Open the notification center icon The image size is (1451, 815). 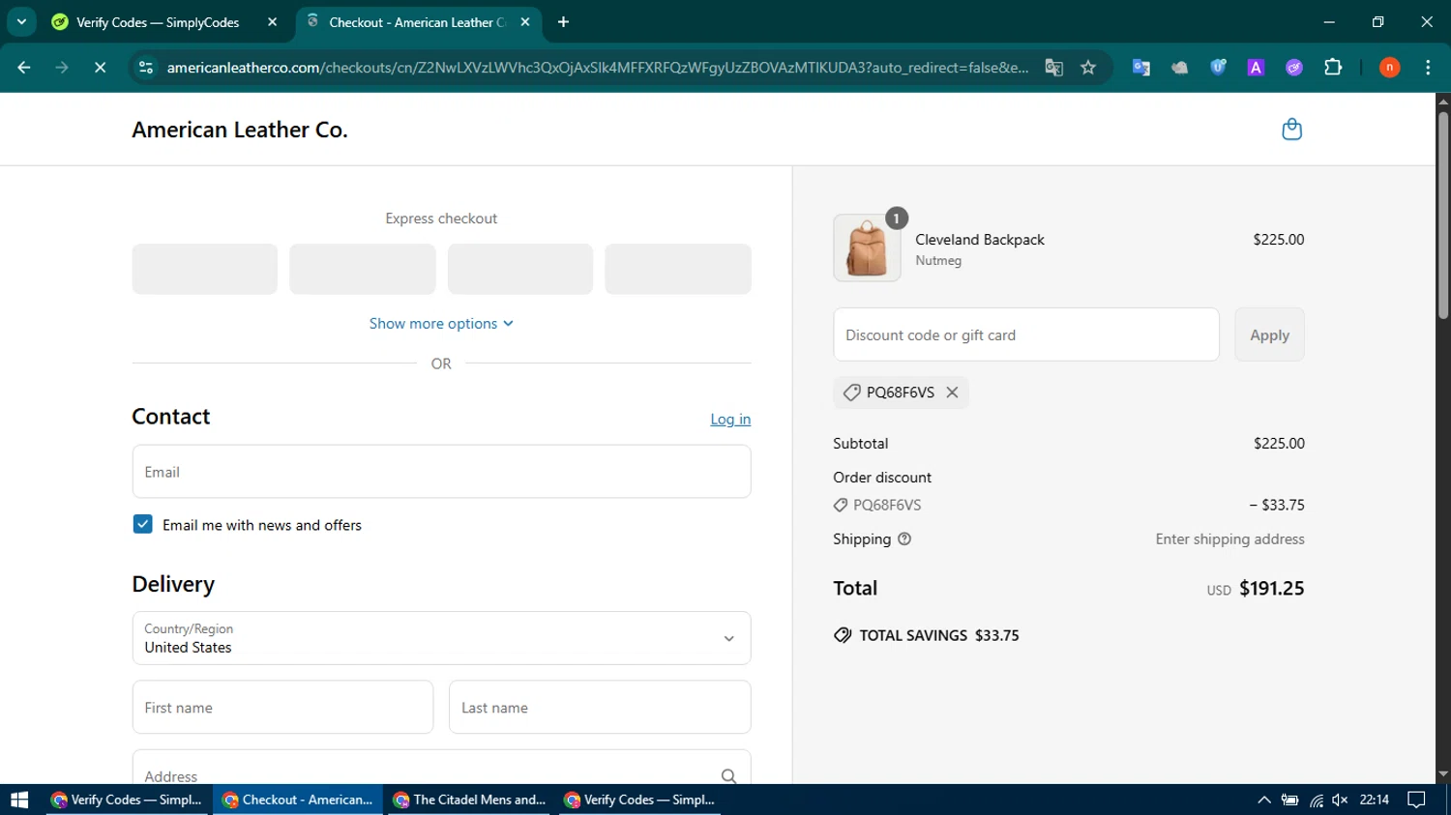pyautogui.click(x=1416, y=800)
